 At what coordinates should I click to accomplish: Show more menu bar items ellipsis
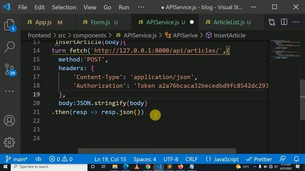coord(141,7)
